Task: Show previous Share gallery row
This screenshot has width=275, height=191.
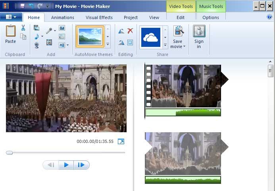Action: pyautogui.click(x=165, y=29)
